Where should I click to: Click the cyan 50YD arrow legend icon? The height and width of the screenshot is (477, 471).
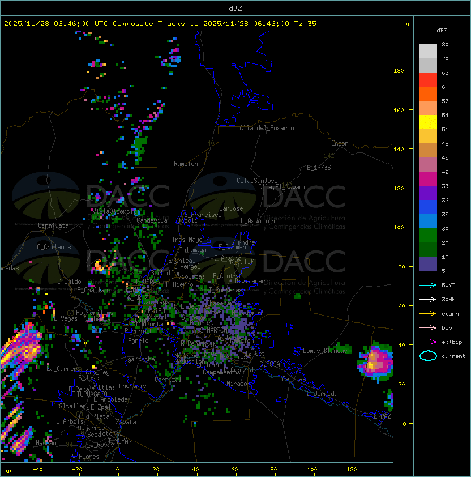pos(428,286)
